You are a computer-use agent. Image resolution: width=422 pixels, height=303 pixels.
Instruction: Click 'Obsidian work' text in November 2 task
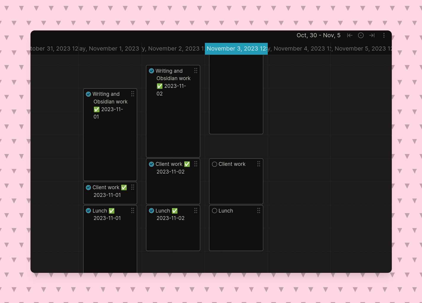[174, 78]
